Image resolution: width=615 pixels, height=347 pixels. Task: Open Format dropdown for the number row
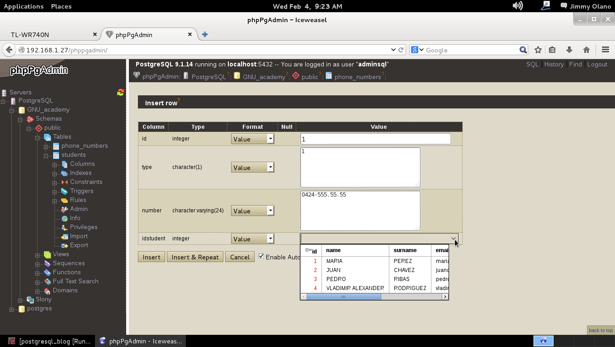click(x=252, y=211)
